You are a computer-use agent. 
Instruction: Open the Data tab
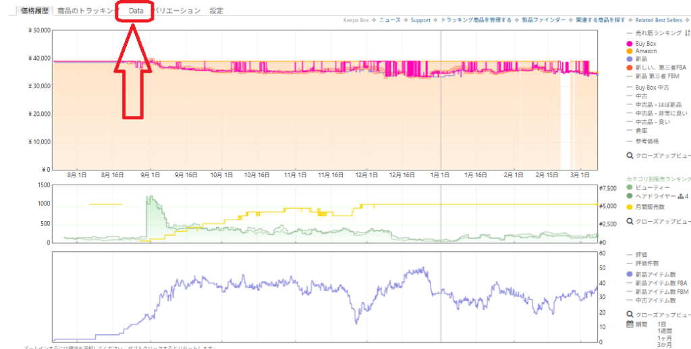tap(136, 11)
